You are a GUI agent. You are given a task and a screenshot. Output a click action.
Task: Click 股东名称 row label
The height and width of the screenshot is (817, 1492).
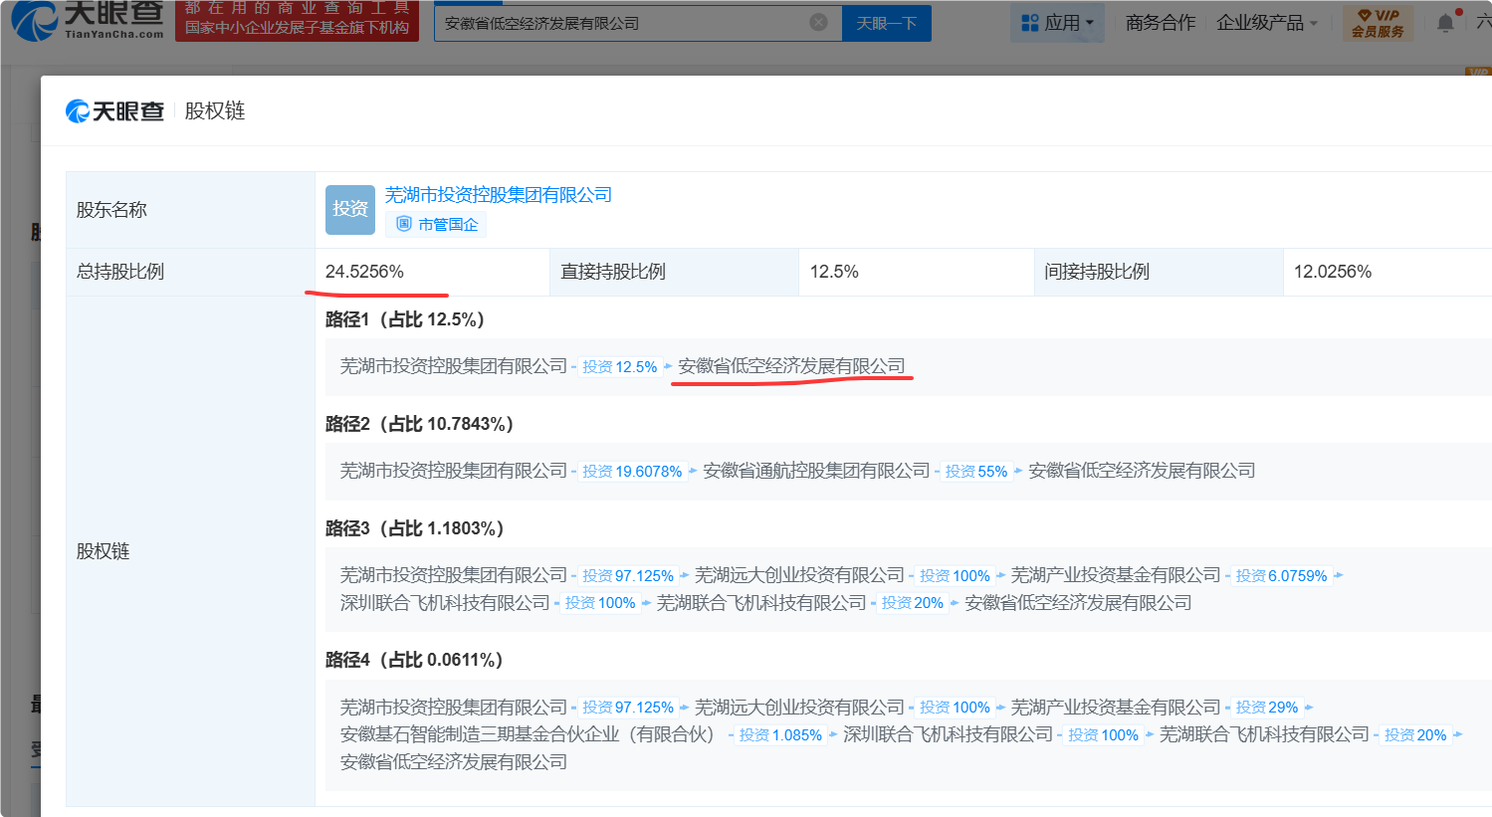(111, 210)
